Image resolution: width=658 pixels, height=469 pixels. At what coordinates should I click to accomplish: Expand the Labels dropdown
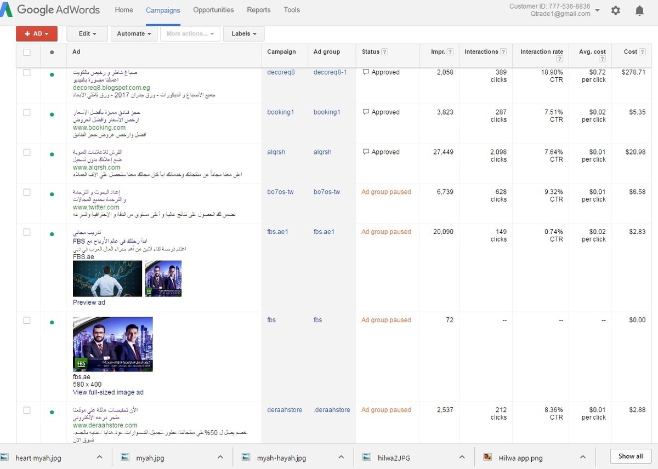pyautogui.click(x=243, y=33)
